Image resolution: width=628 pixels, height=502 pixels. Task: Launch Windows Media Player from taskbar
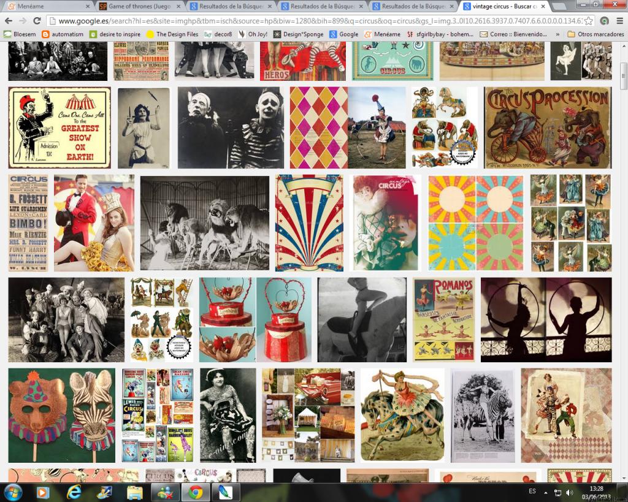click(x=42, y=492)
